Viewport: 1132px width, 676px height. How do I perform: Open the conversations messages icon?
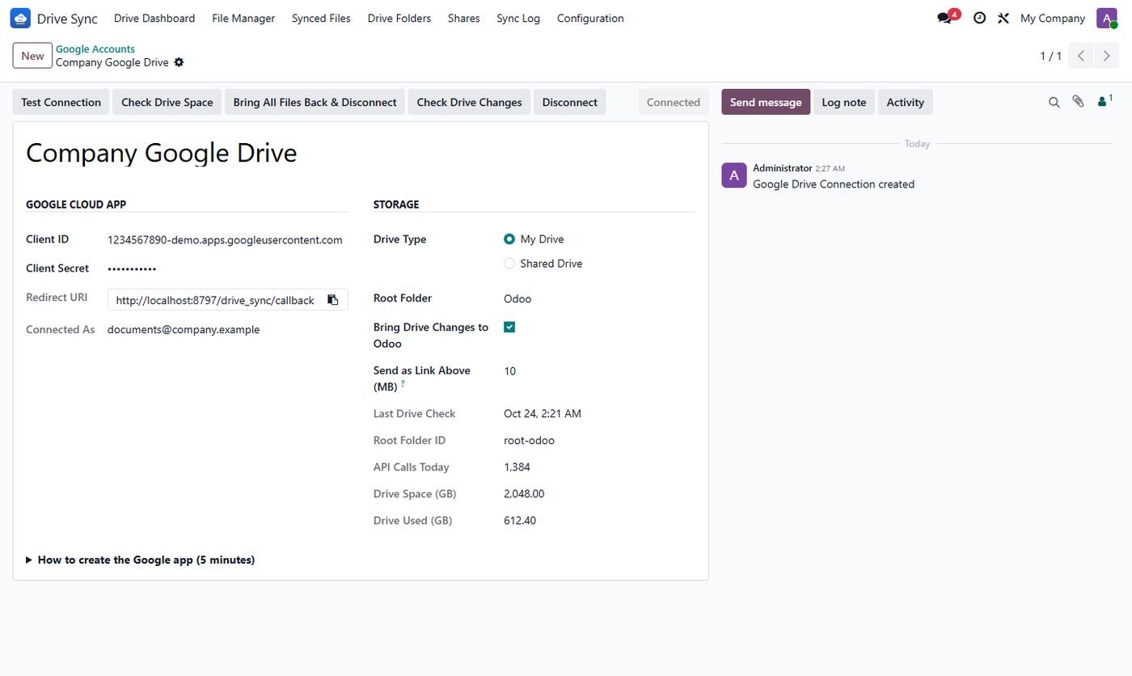[944, 18]
